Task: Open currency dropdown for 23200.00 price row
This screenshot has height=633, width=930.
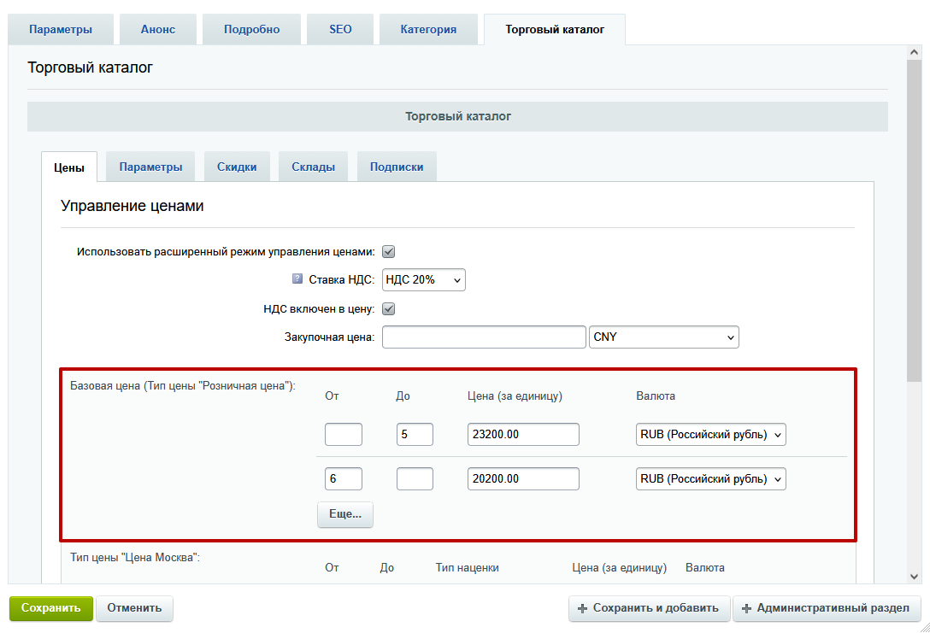Action: click(x=711, y=435)
